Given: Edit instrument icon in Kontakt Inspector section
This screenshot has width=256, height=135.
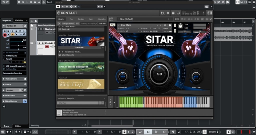Looking at the screenshot, I should coord(25,90).
